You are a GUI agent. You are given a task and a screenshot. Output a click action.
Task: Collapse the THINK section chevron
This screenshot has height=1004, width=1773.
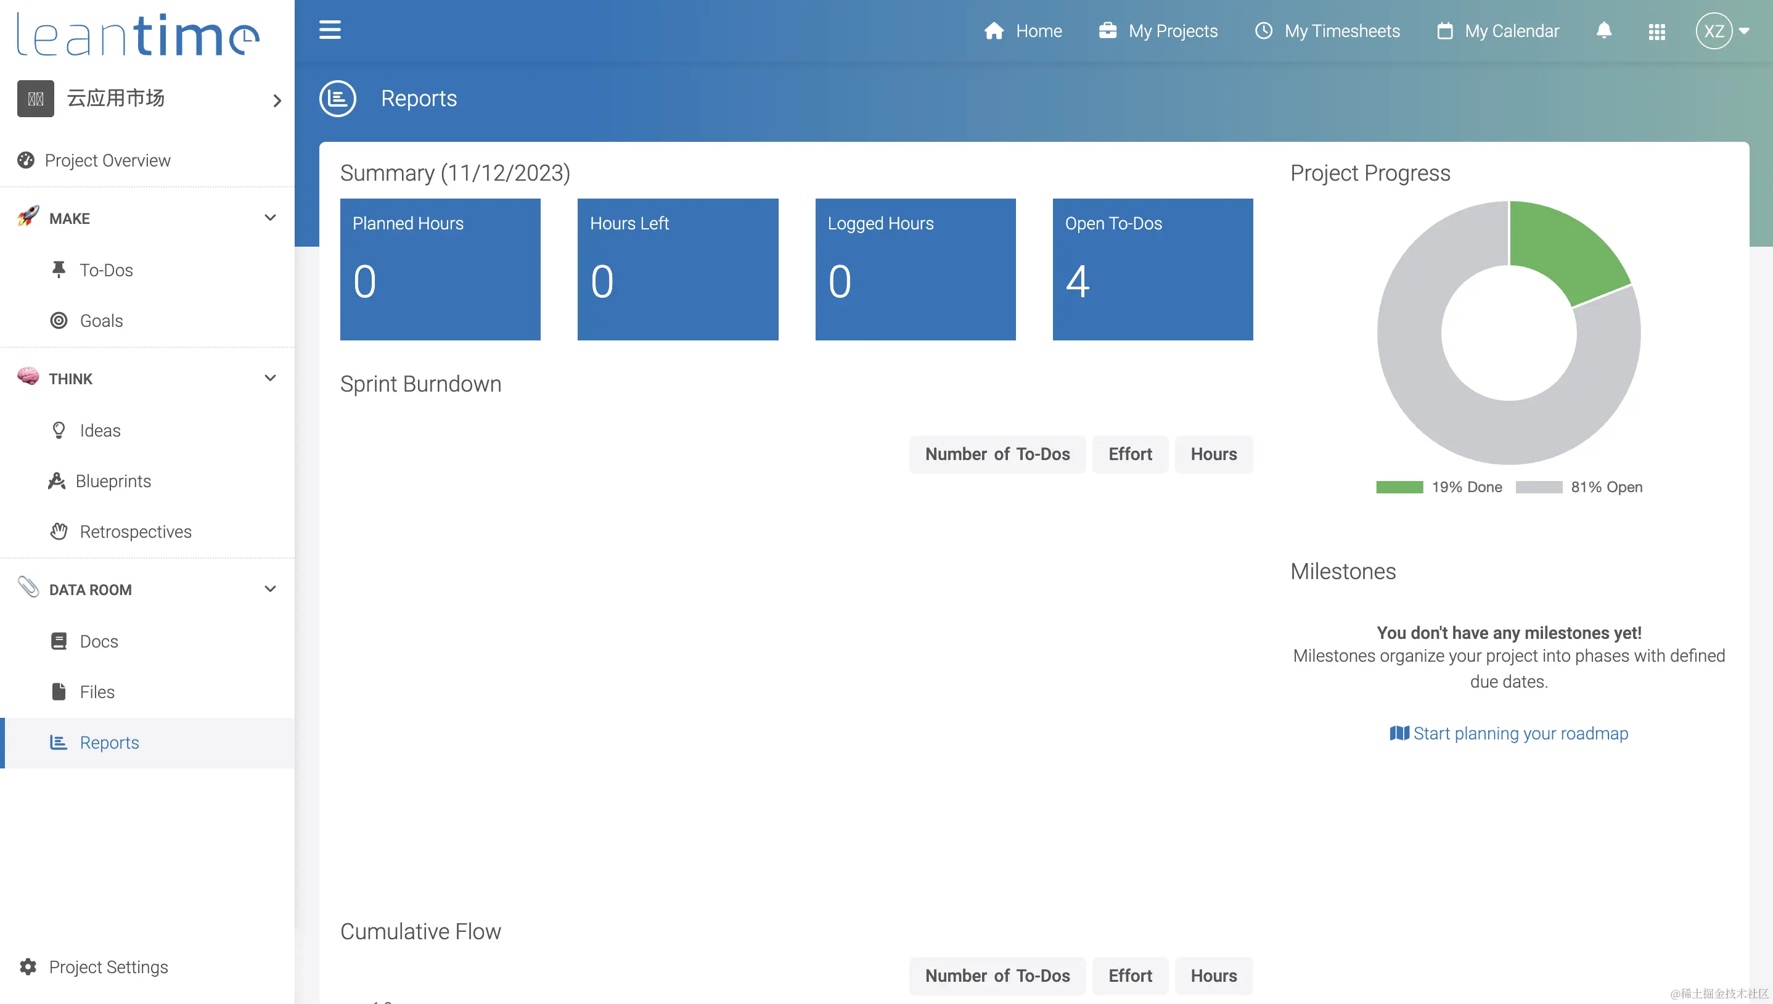[270, 378]
